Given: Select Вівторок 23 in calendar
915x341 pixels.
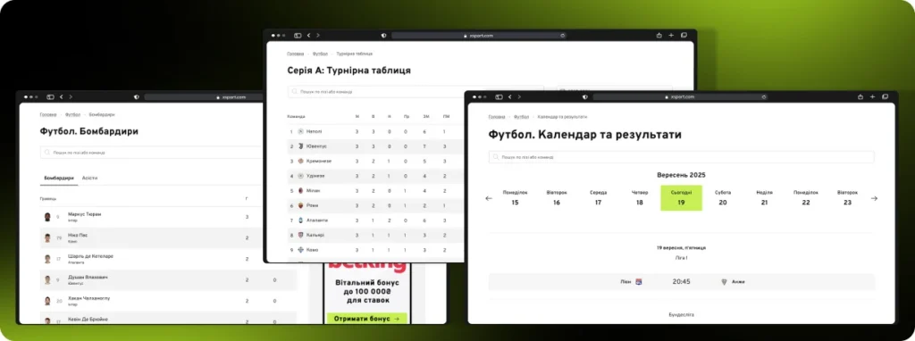Looking at the screenshot, I should (847, 197).
